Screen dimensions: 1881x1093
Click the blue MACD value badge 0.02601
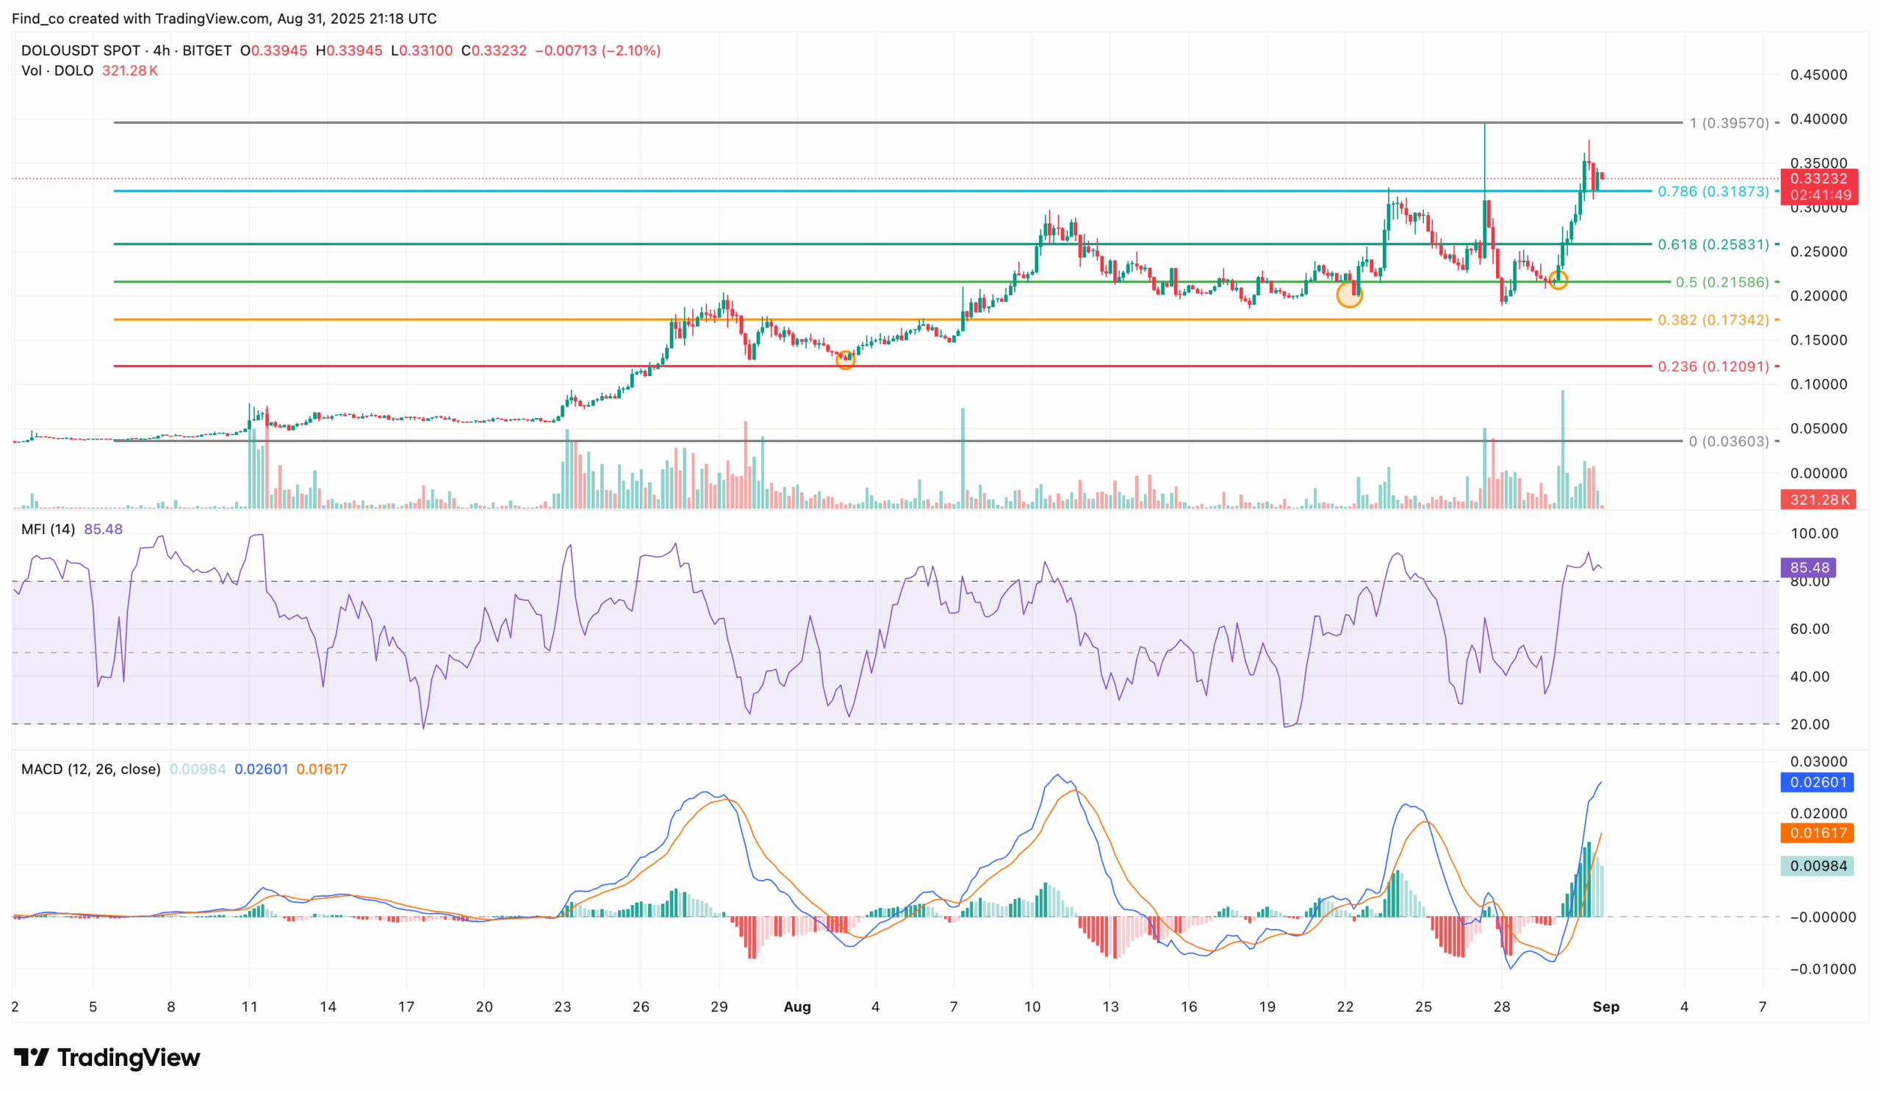pyautogui.click(x=1819, y=782)
